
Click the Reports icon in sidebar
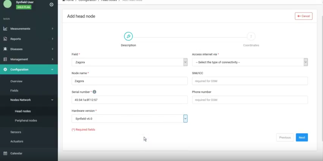click(5, 39)
